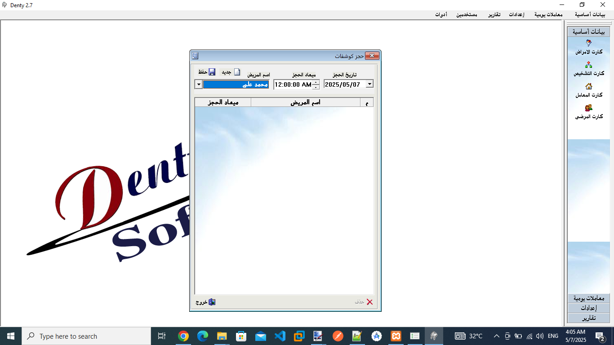The height and width of the screenshot is (345, 614).
Task: Open the reports menu in menu bar
Action: tap(494, 15)
